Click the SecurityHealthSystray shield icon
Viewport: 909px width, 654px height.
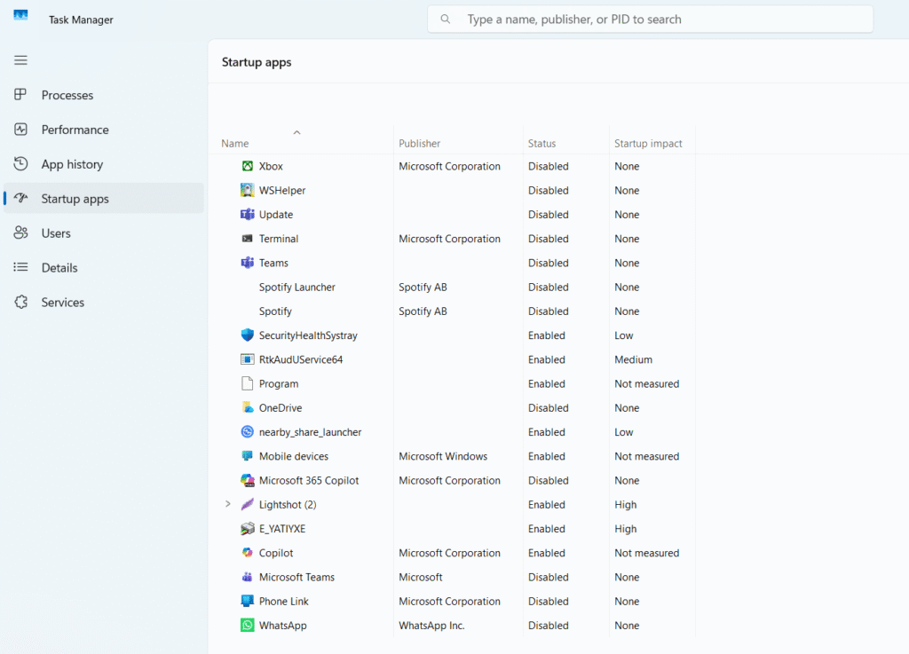click(x=248, y=335)
